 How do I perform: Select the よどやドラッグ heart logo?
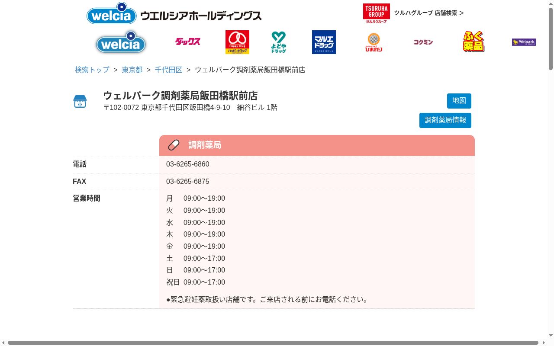(279, 42)
